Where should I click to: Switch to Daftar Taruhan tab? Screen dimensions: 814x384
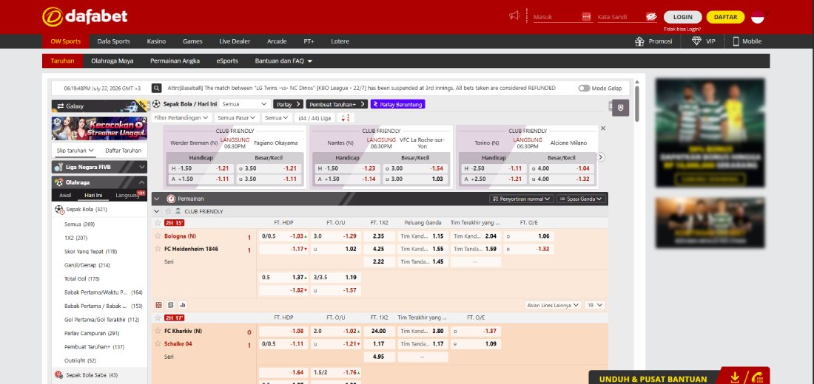[x=123, y=151]
